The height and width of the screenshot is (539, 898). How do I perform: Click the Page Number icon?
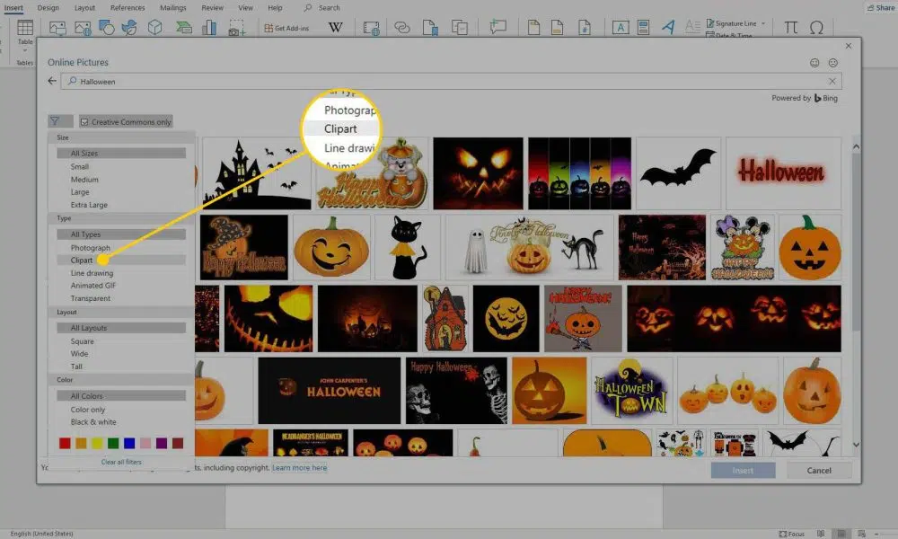point(585,28)
